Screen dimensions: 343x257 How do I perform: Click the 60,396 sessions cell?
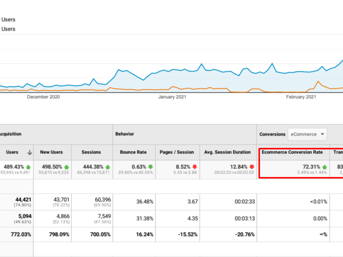[103, 199]
